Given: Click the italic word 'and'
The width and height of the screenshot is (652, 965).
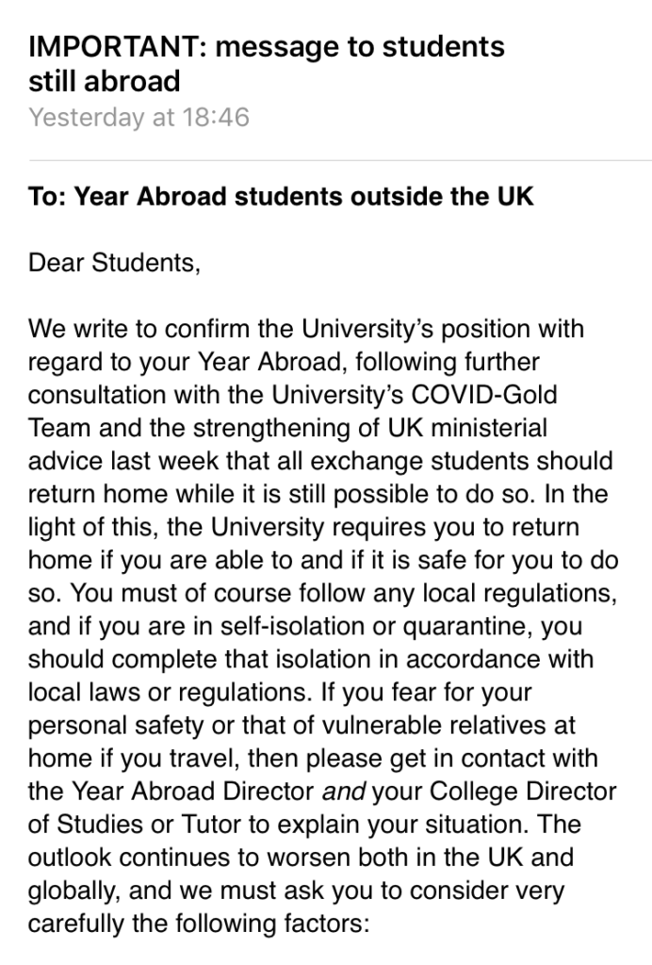Looking at the screenshot, I should point(344,792).
